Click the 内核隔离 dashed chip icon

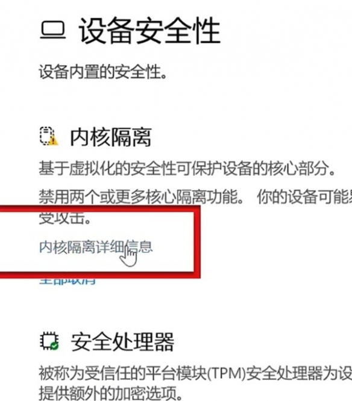click(47, 136)
